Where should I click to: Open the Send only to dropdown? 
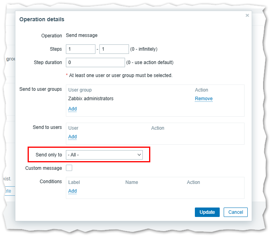[105, 155]
